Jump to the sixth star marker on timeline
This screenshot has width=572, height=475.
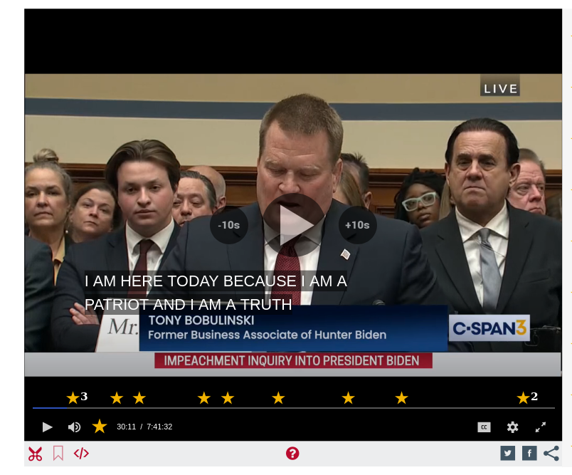click(278, 398)
